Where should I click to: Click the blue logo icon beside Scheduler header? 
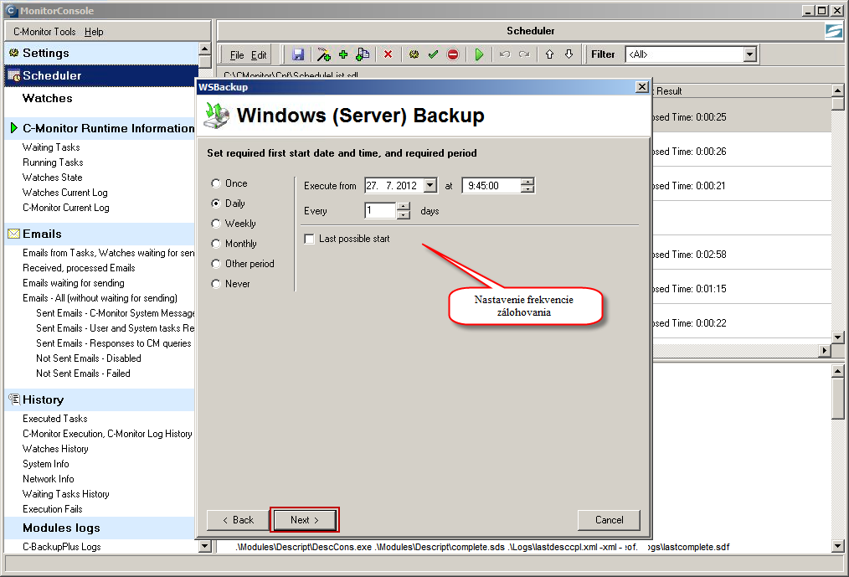coord(834,32)
